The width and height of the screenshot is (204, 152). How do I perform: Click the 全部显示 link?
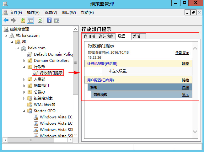tap(182, 53)
